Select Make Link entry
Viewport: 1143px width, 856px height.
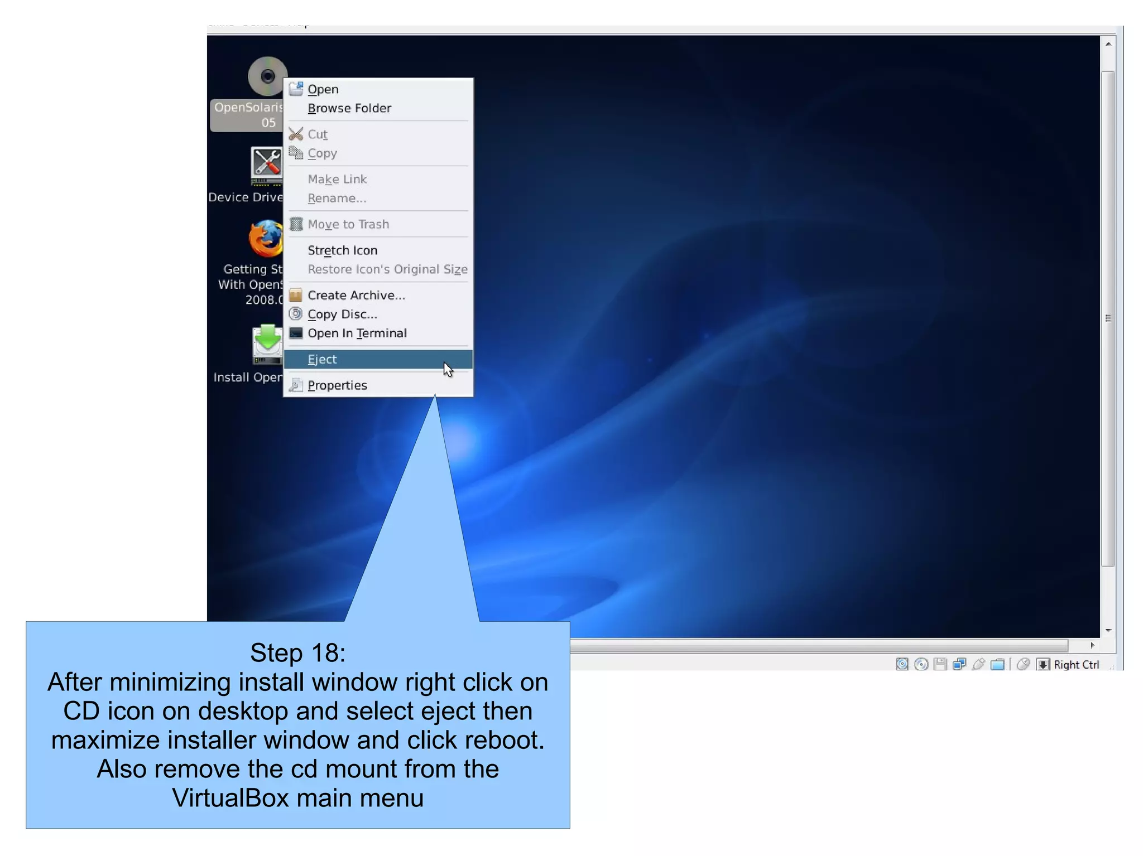pos(378,180)
